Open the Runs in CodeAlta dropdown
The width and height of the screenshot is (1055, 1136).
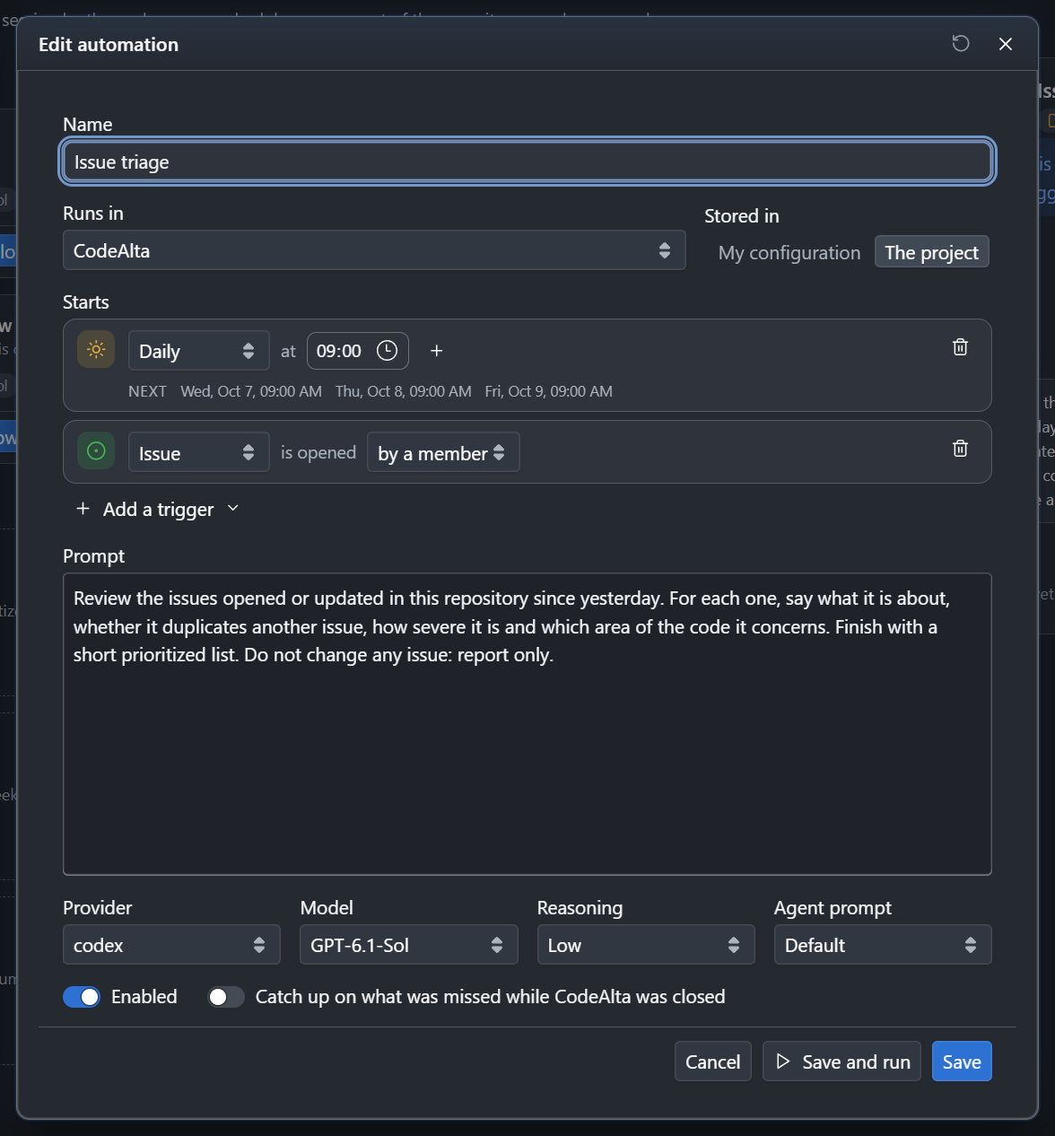click(374, 250)
